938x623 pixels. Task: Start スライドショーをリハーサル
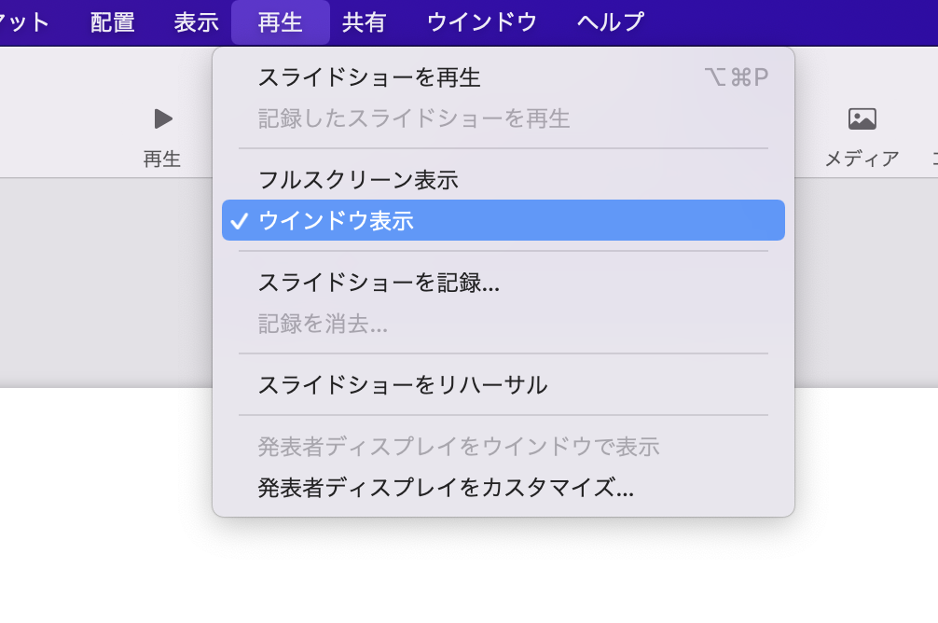[402, 384]
